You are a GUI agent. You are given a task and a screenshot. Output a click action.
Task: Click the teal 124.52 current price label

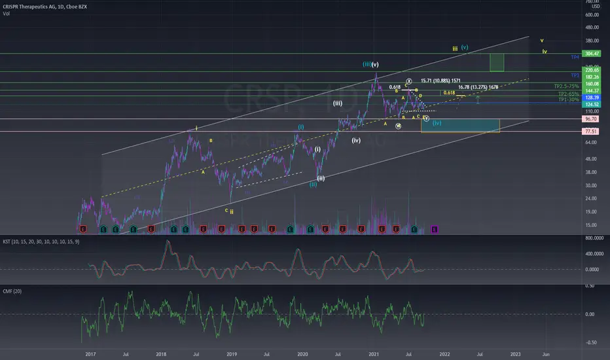(x=591, y=104)
